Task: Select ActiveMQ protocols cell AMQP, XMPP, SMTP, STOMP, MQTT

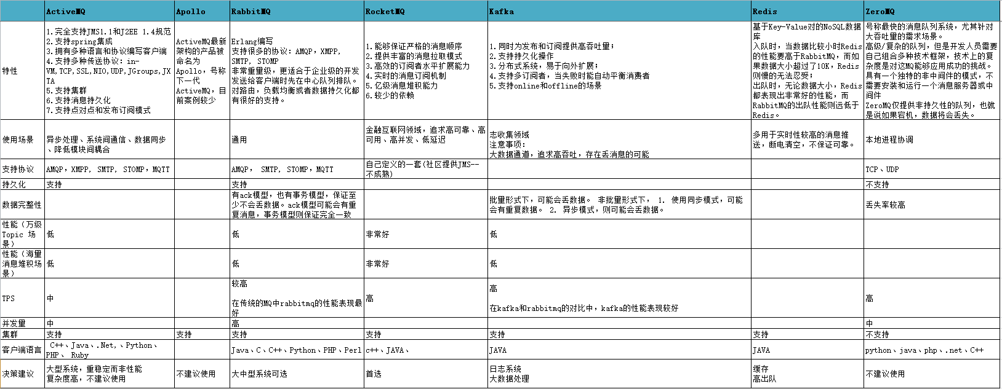Action: click(110, 169)
